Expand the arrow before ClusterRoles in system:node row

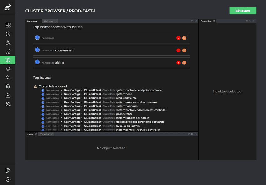click(81, 94)
